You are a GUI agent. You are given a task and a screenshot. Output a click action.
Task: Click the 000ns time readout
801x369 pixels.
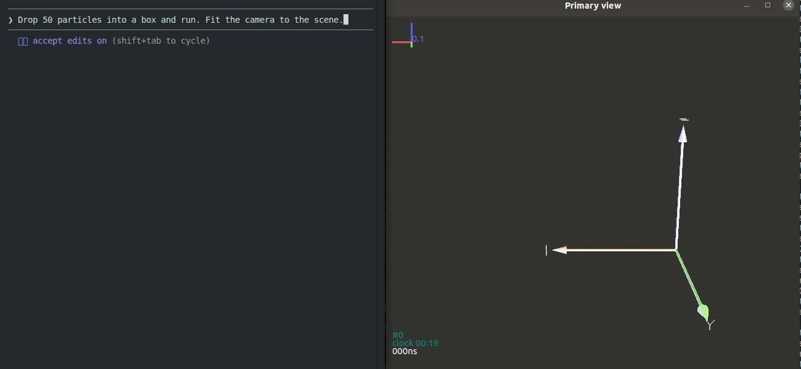pyautogui.click(x=405, y=351)
